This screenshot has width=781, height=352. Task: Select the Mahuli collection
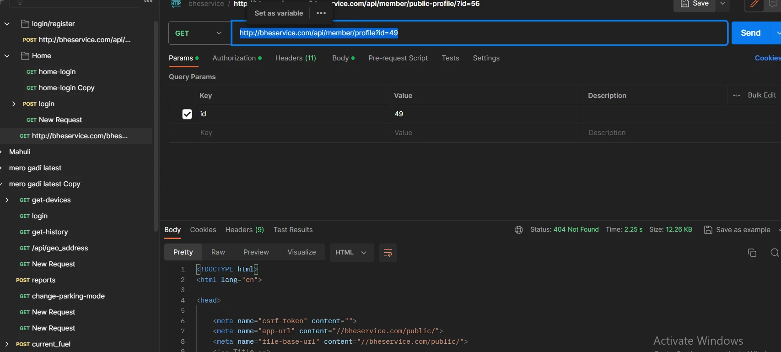click(x=20, y=152)
